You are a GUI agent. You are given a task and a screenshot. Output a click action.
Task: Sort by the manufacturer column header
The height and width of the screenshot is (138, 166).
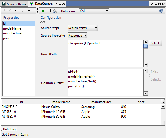click(101, 102)
